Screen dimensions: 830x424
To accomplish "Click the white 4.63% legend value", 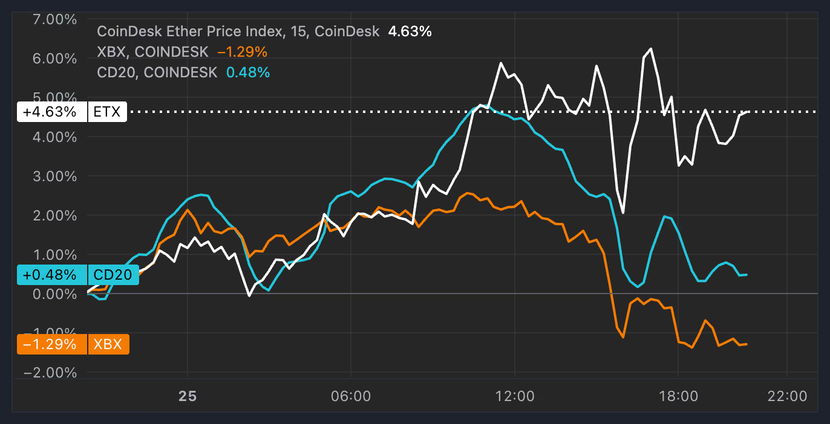I will [x=410, y=31].
